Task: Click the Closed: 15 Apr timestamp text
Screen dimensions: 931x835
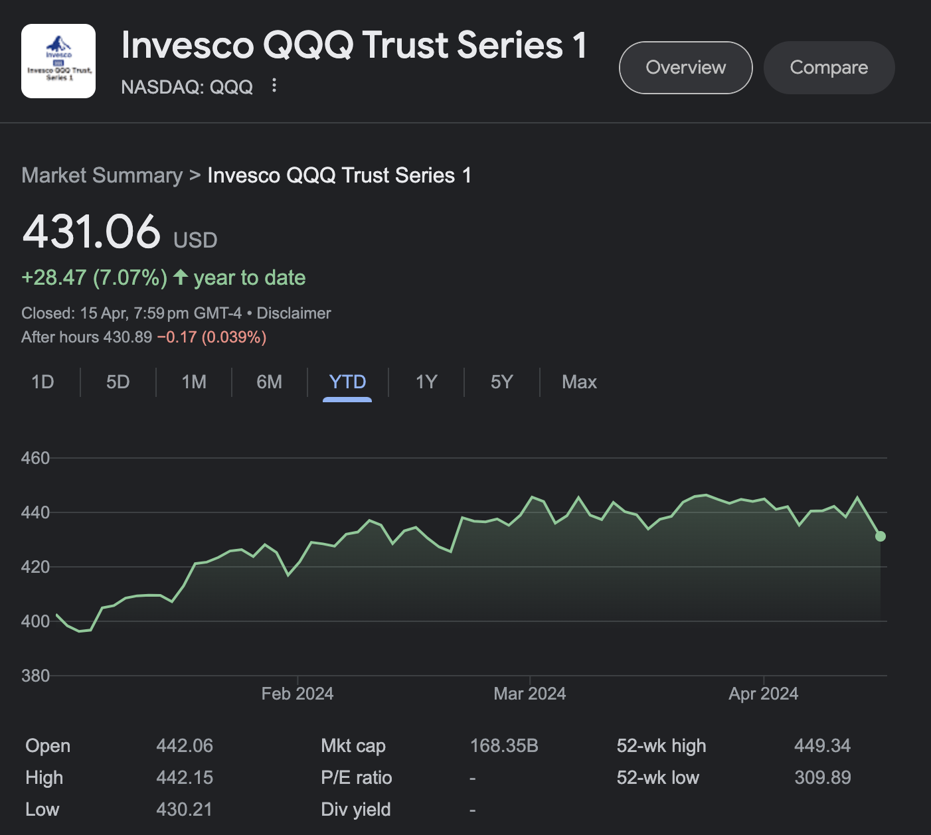Action: click(131, 313)
